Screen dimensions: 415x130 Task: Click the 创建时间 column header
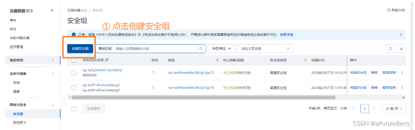click(x=318, y=60)
